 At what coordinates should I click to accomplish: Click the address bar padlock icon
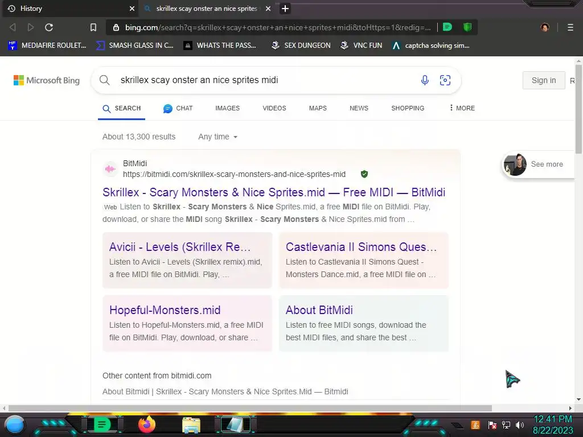(x=116, y=27)
